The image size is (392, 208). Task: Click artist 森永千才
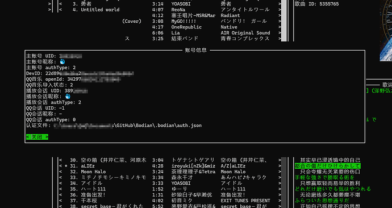click(182, 177)
